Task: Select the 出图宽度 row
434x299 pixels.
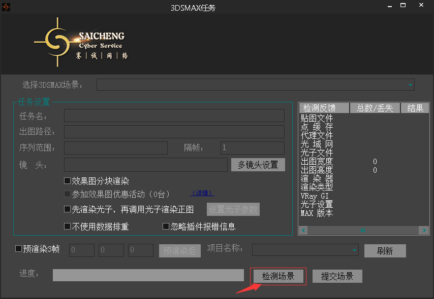Action: click(x=364, y=161)
